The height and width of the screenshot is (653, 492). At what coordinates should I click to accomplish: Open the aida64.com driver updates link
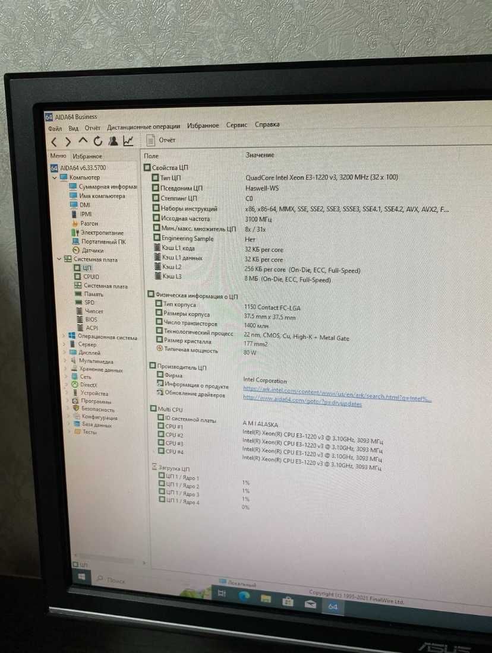point(302,401)
